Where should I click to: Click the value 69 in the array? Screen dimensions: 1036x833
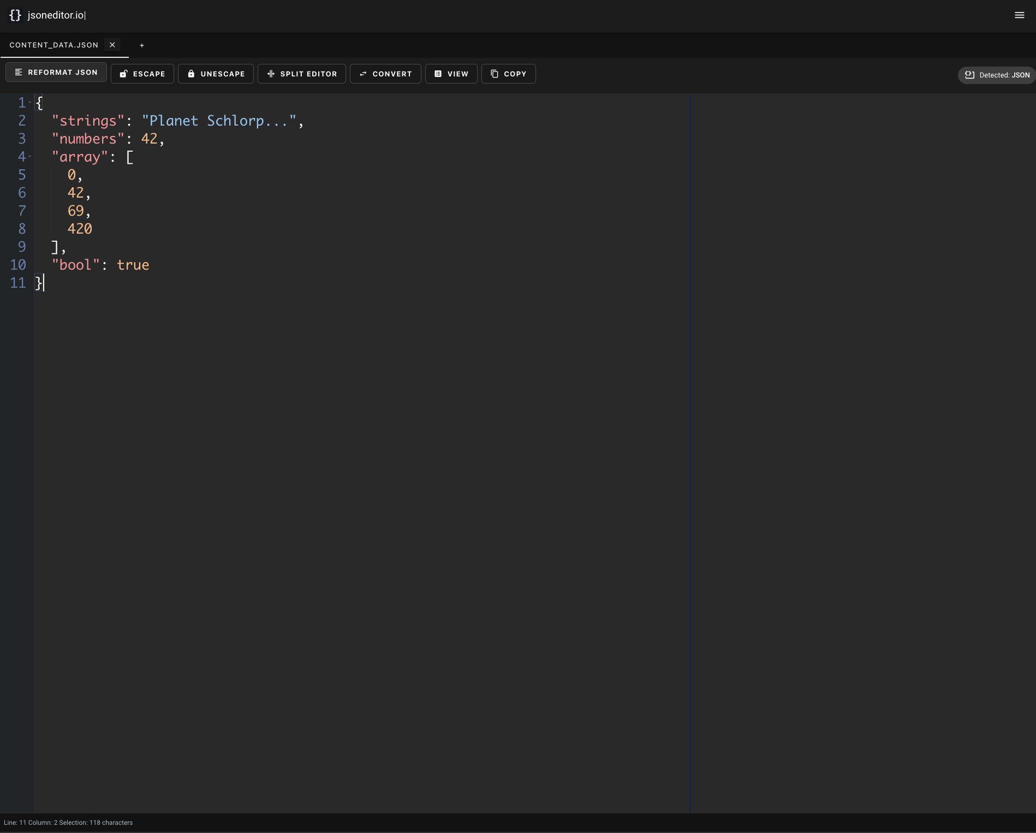76,211
